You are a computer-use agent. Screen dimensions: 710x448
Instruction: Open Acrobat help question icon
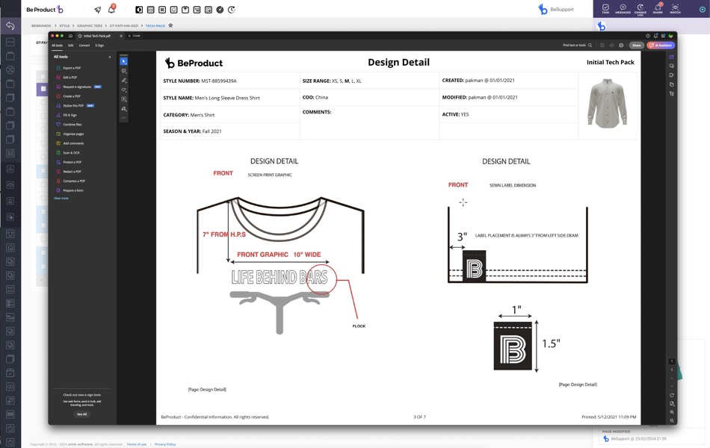(648, 36)
